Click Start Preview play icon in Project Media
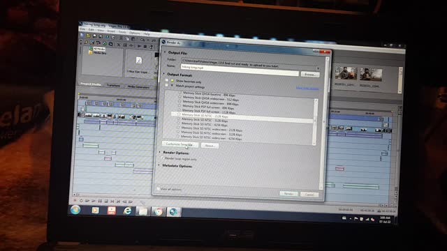This screenshot has width=447, height=251. (139, 45)
